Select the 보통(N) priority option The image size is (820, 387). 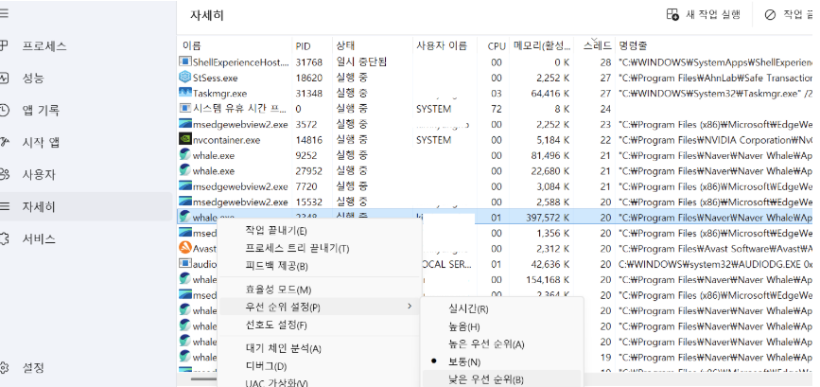click(464, 361)
